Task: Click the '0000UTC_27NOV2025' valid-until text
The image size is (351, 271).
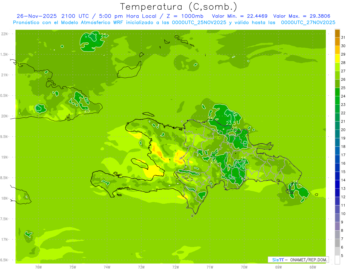Action: [308, 23]
